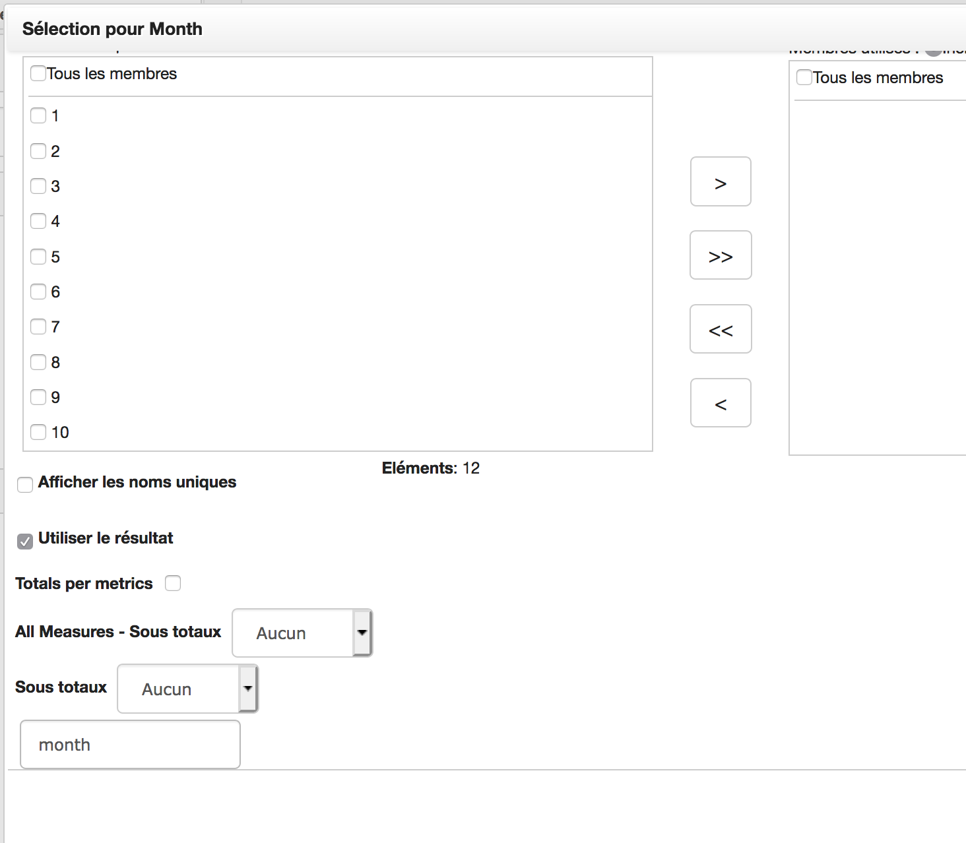This screenshot has height=843, width=966.
Task: Enable 'Totals per metrics'
Action: (x=173, y=583)
